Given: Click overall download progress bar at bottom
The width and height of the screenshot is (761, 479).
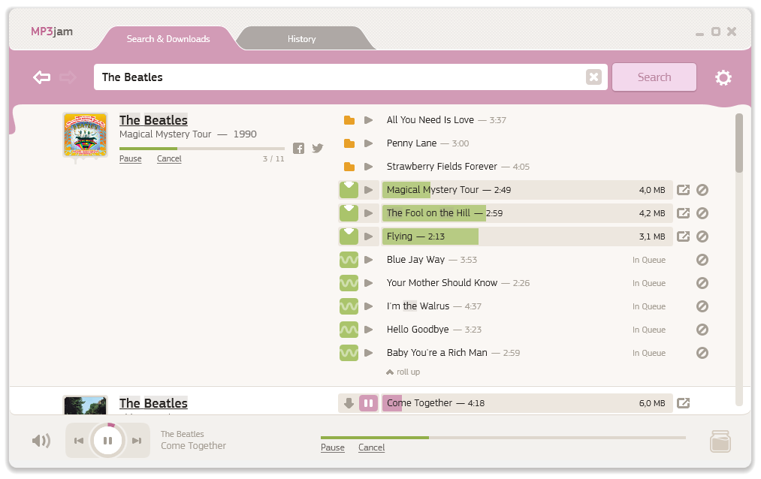Looking at the screenshot, I should (503, 438).
